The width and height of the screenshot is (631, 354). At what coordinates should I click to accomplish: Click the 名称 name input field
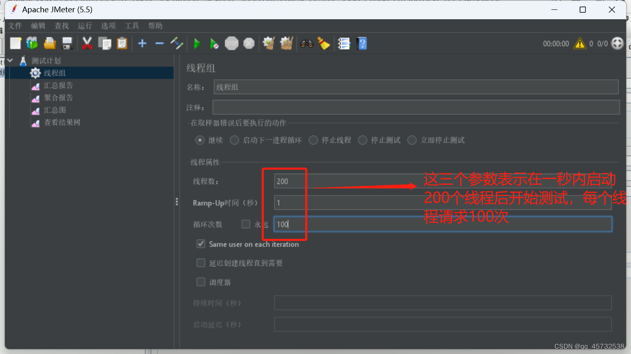click(x=416, y=87)
